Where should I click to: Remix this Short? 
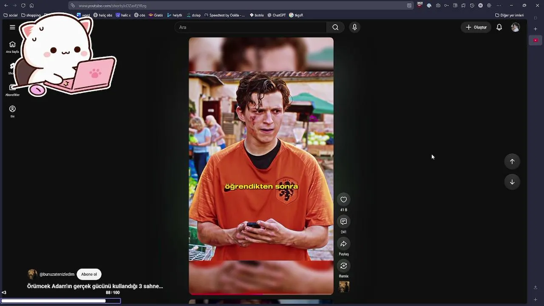(343, 266)
